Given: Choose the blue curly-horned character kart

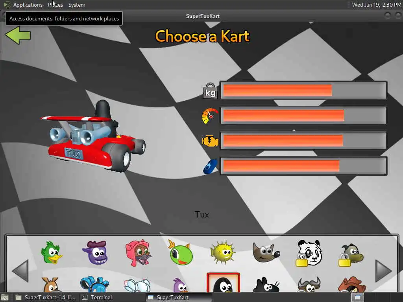Looking at the screenshot, I should pyautogui.click(x=95, y=284).
